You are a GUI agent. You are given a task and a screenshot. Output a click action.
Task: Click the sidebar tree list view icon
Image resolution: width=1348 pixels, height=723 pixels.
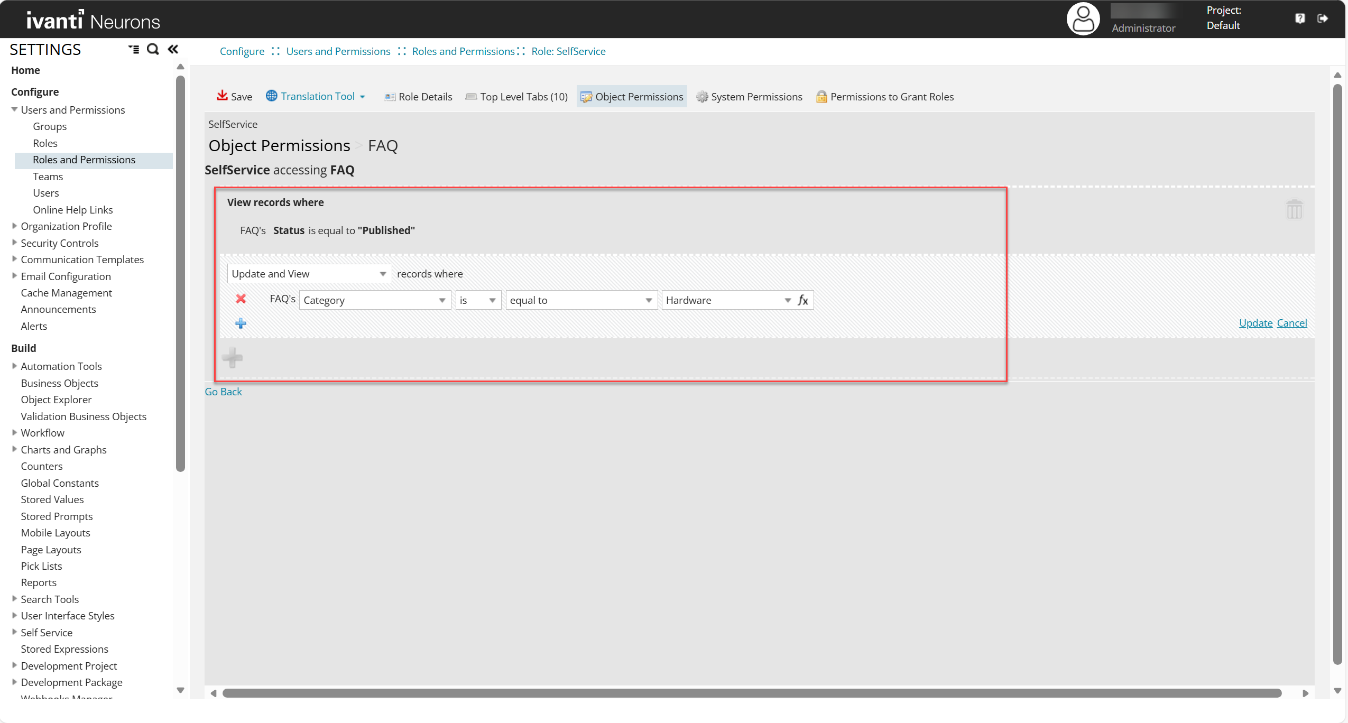[x=134, y=49]
